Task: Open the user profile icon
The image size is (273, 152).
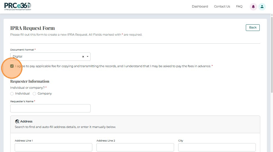Action: 262,7
